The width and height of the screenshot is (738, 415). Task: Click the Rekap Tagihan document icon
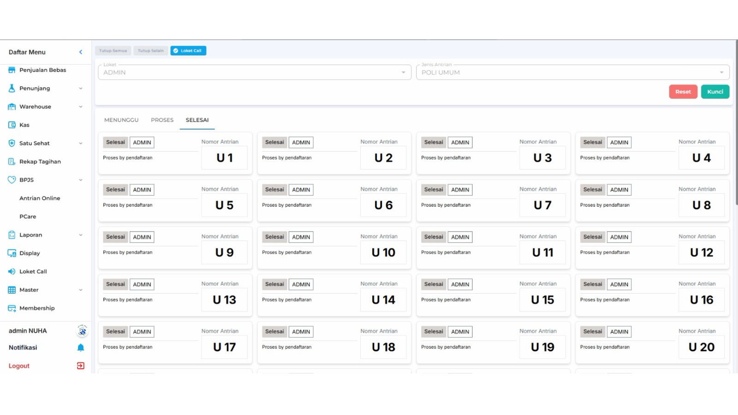click(12, 161)
